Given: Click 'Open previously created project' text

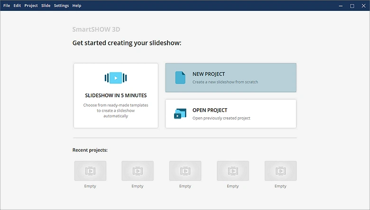Looking at the screenshot, I should 222,118.
